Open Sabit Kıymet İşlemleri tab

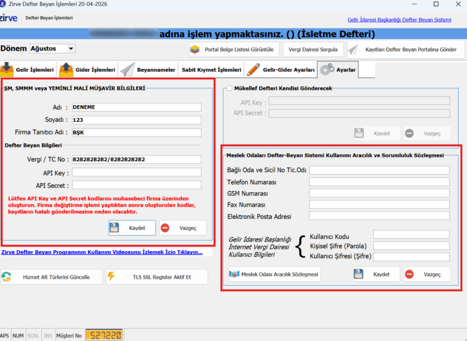211,70
